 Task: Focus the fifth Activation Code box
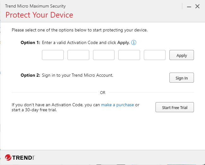pos(155,55)
